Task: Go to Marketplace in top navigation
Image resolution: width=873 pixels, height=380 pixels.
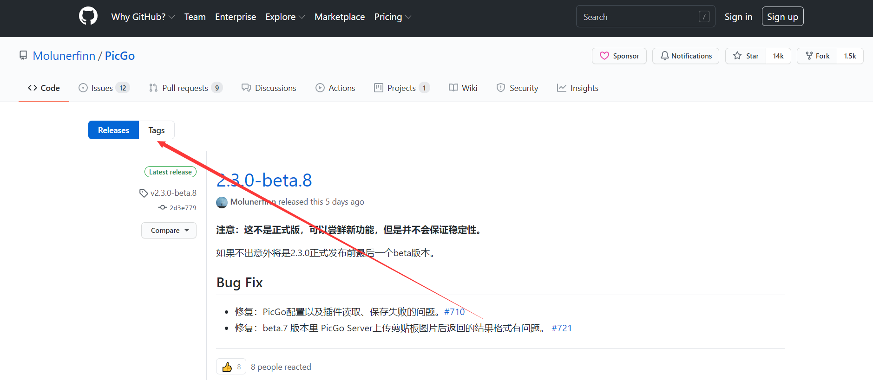Action: pos(340,17)
